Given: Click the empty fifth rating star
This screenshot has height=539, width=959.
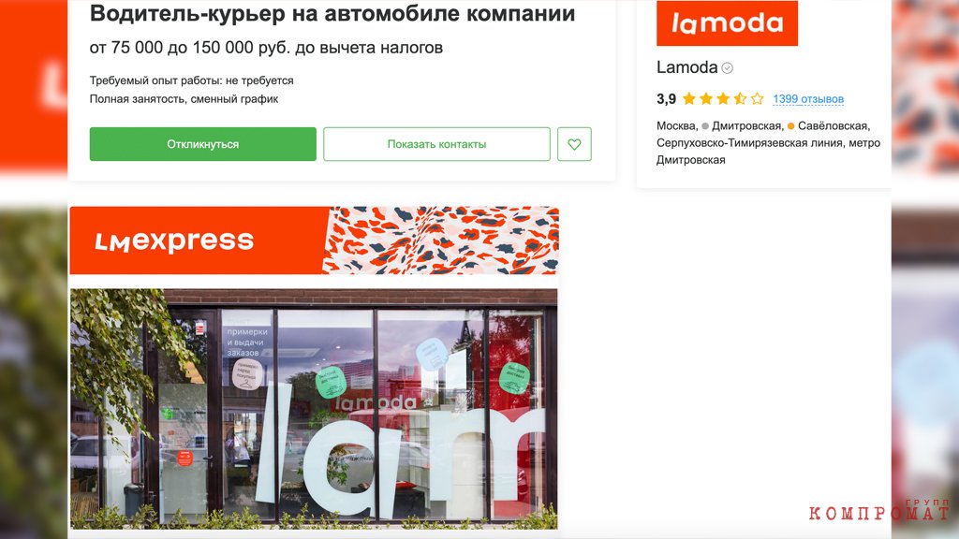Looking at the screenshot, I should [757, 98].
